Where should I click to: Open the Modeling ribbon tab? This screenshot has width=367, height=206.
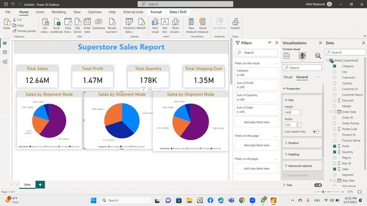point(58,12)
